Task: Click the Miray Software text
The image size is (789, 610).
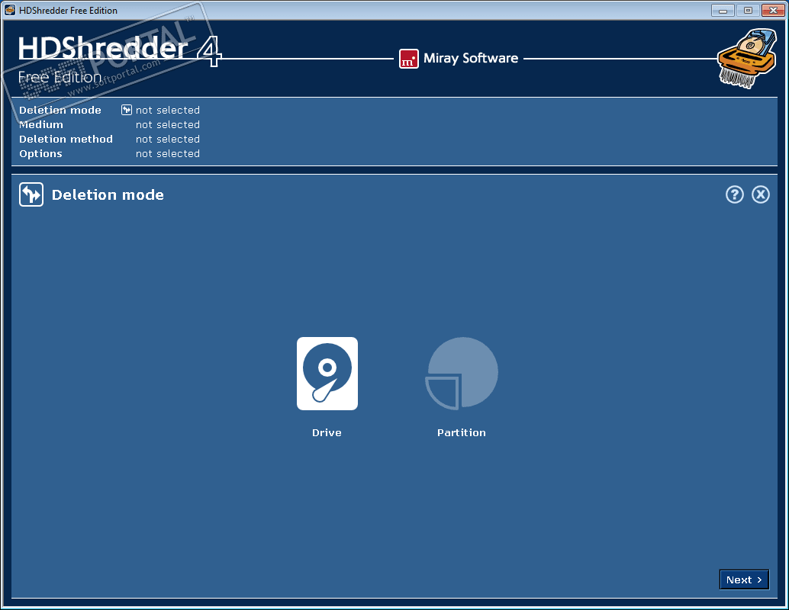Action: pyautogui.click(x=471, y=59)
